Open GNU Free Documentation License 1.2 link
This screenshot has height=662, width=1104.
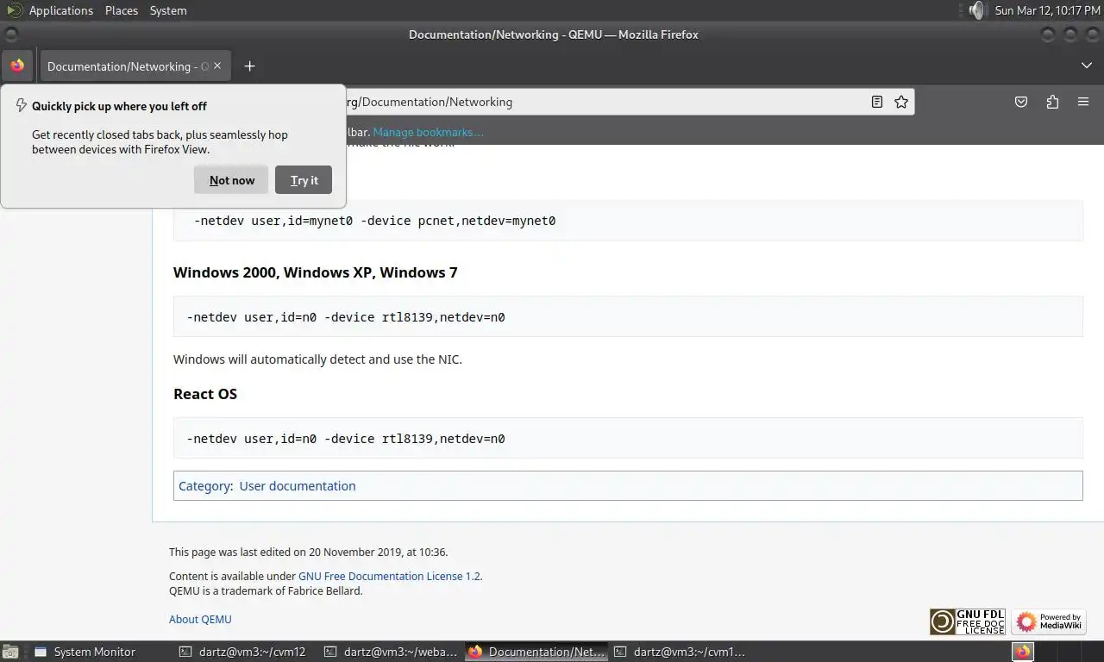tap(389, 576)
